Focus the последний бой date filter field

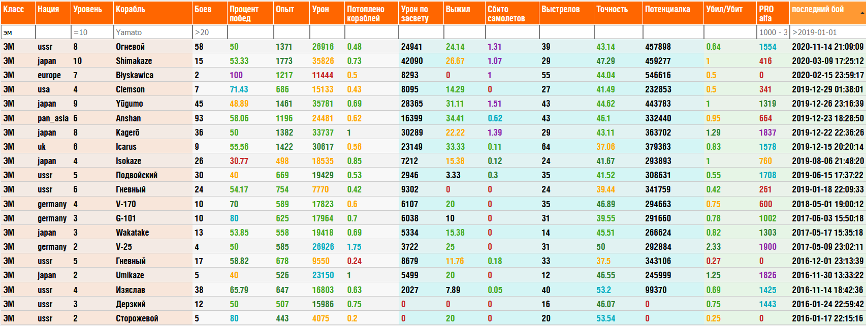(827, 32)
